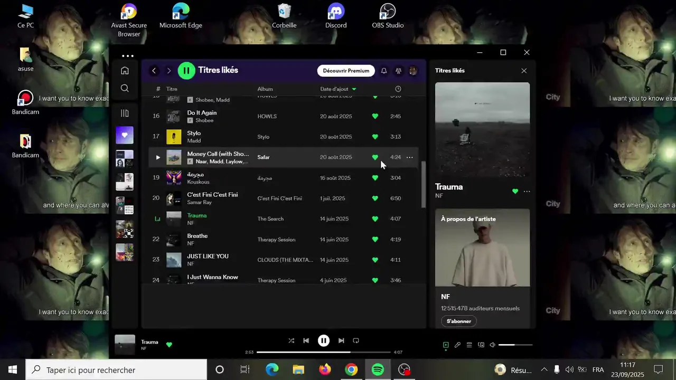676x380 pixels.
Task: Open the three-dot Spotify app menu
Action: tap(128, 56)
